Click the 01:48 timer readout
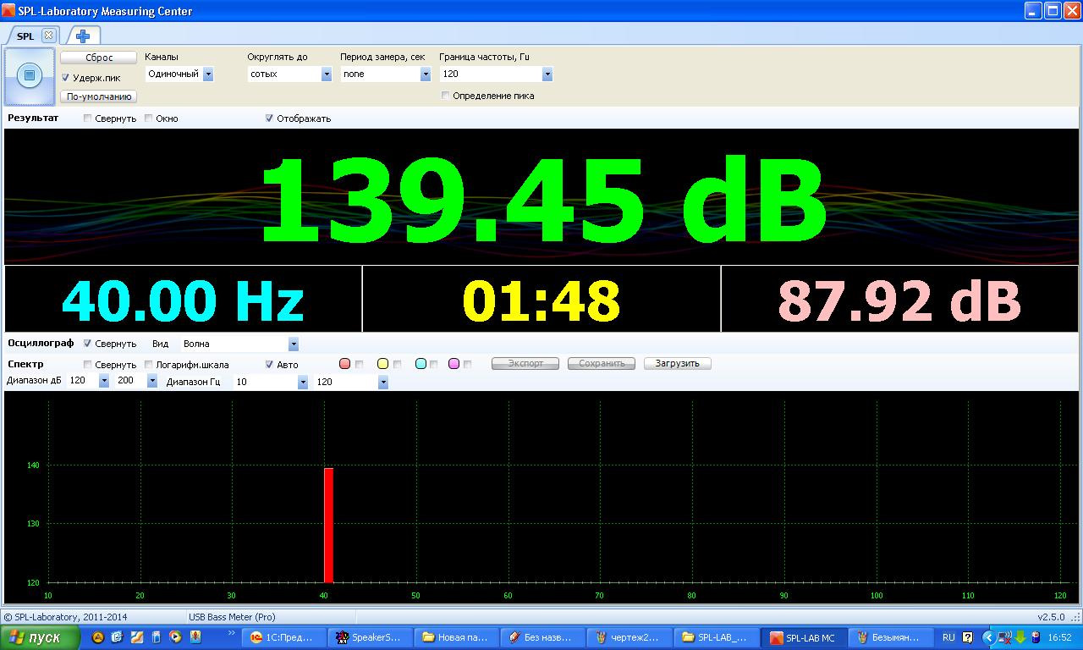Screen dimensions: 1083x650 point(541,300)
